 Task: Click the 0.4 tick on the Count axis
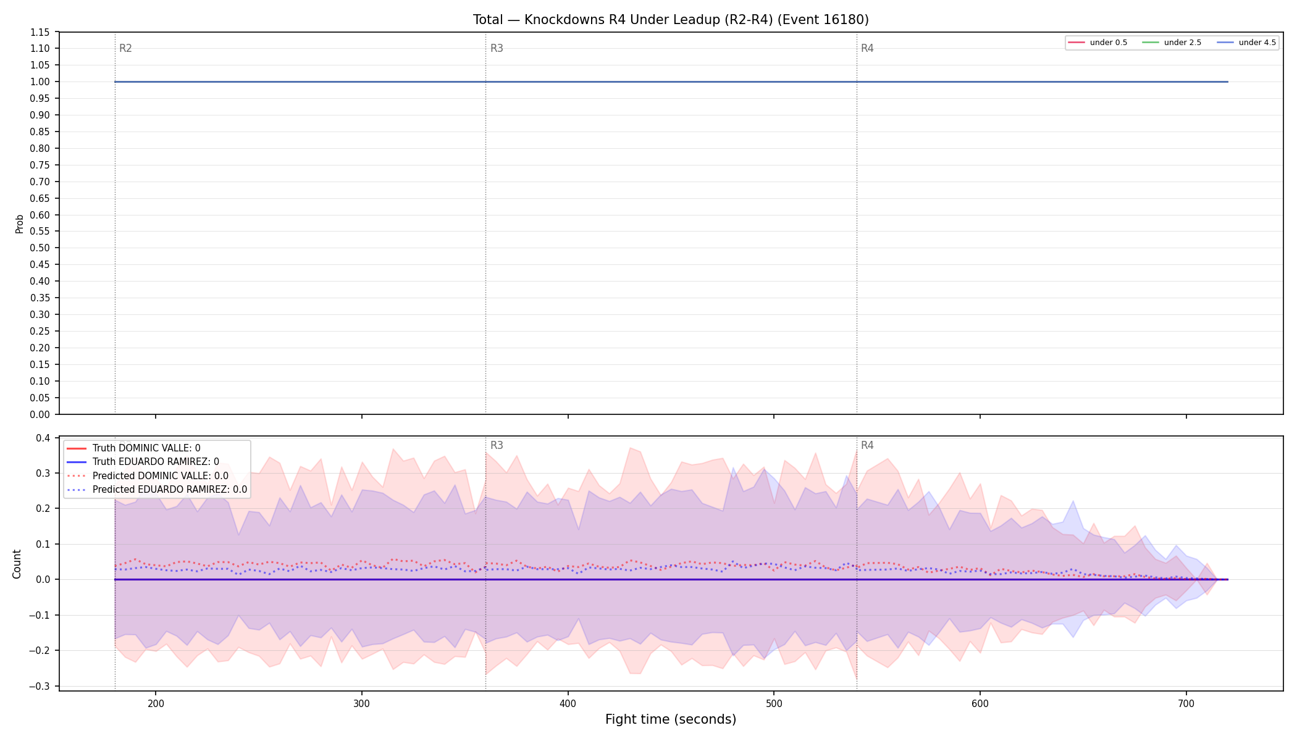point(43,438)
